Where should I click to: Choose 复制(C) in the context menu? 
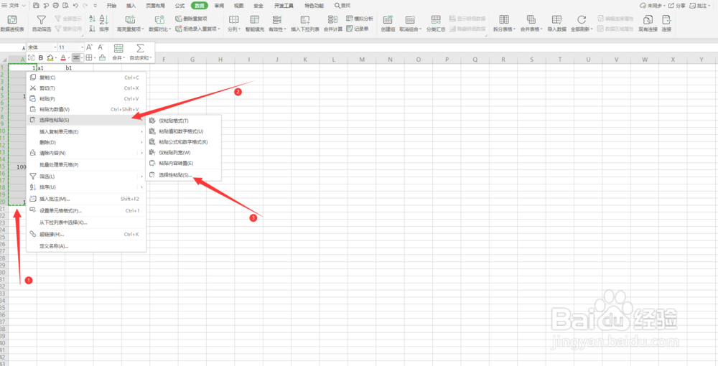(86, 78)
